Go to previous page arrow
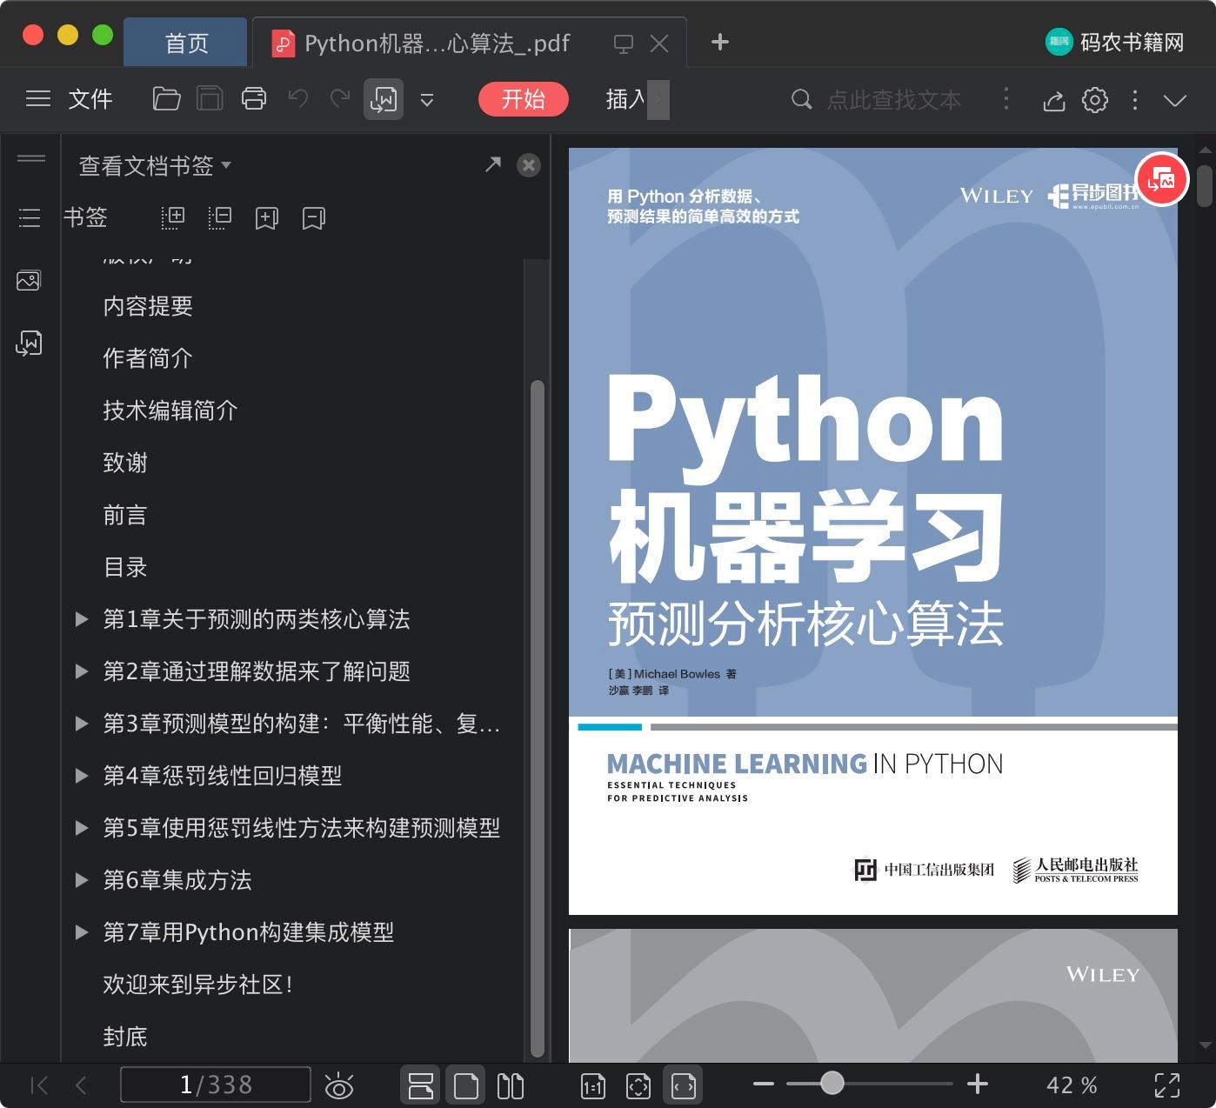Viewport: 1216px width, 1108px height. pyautogui.click(x=81, y=1085)
